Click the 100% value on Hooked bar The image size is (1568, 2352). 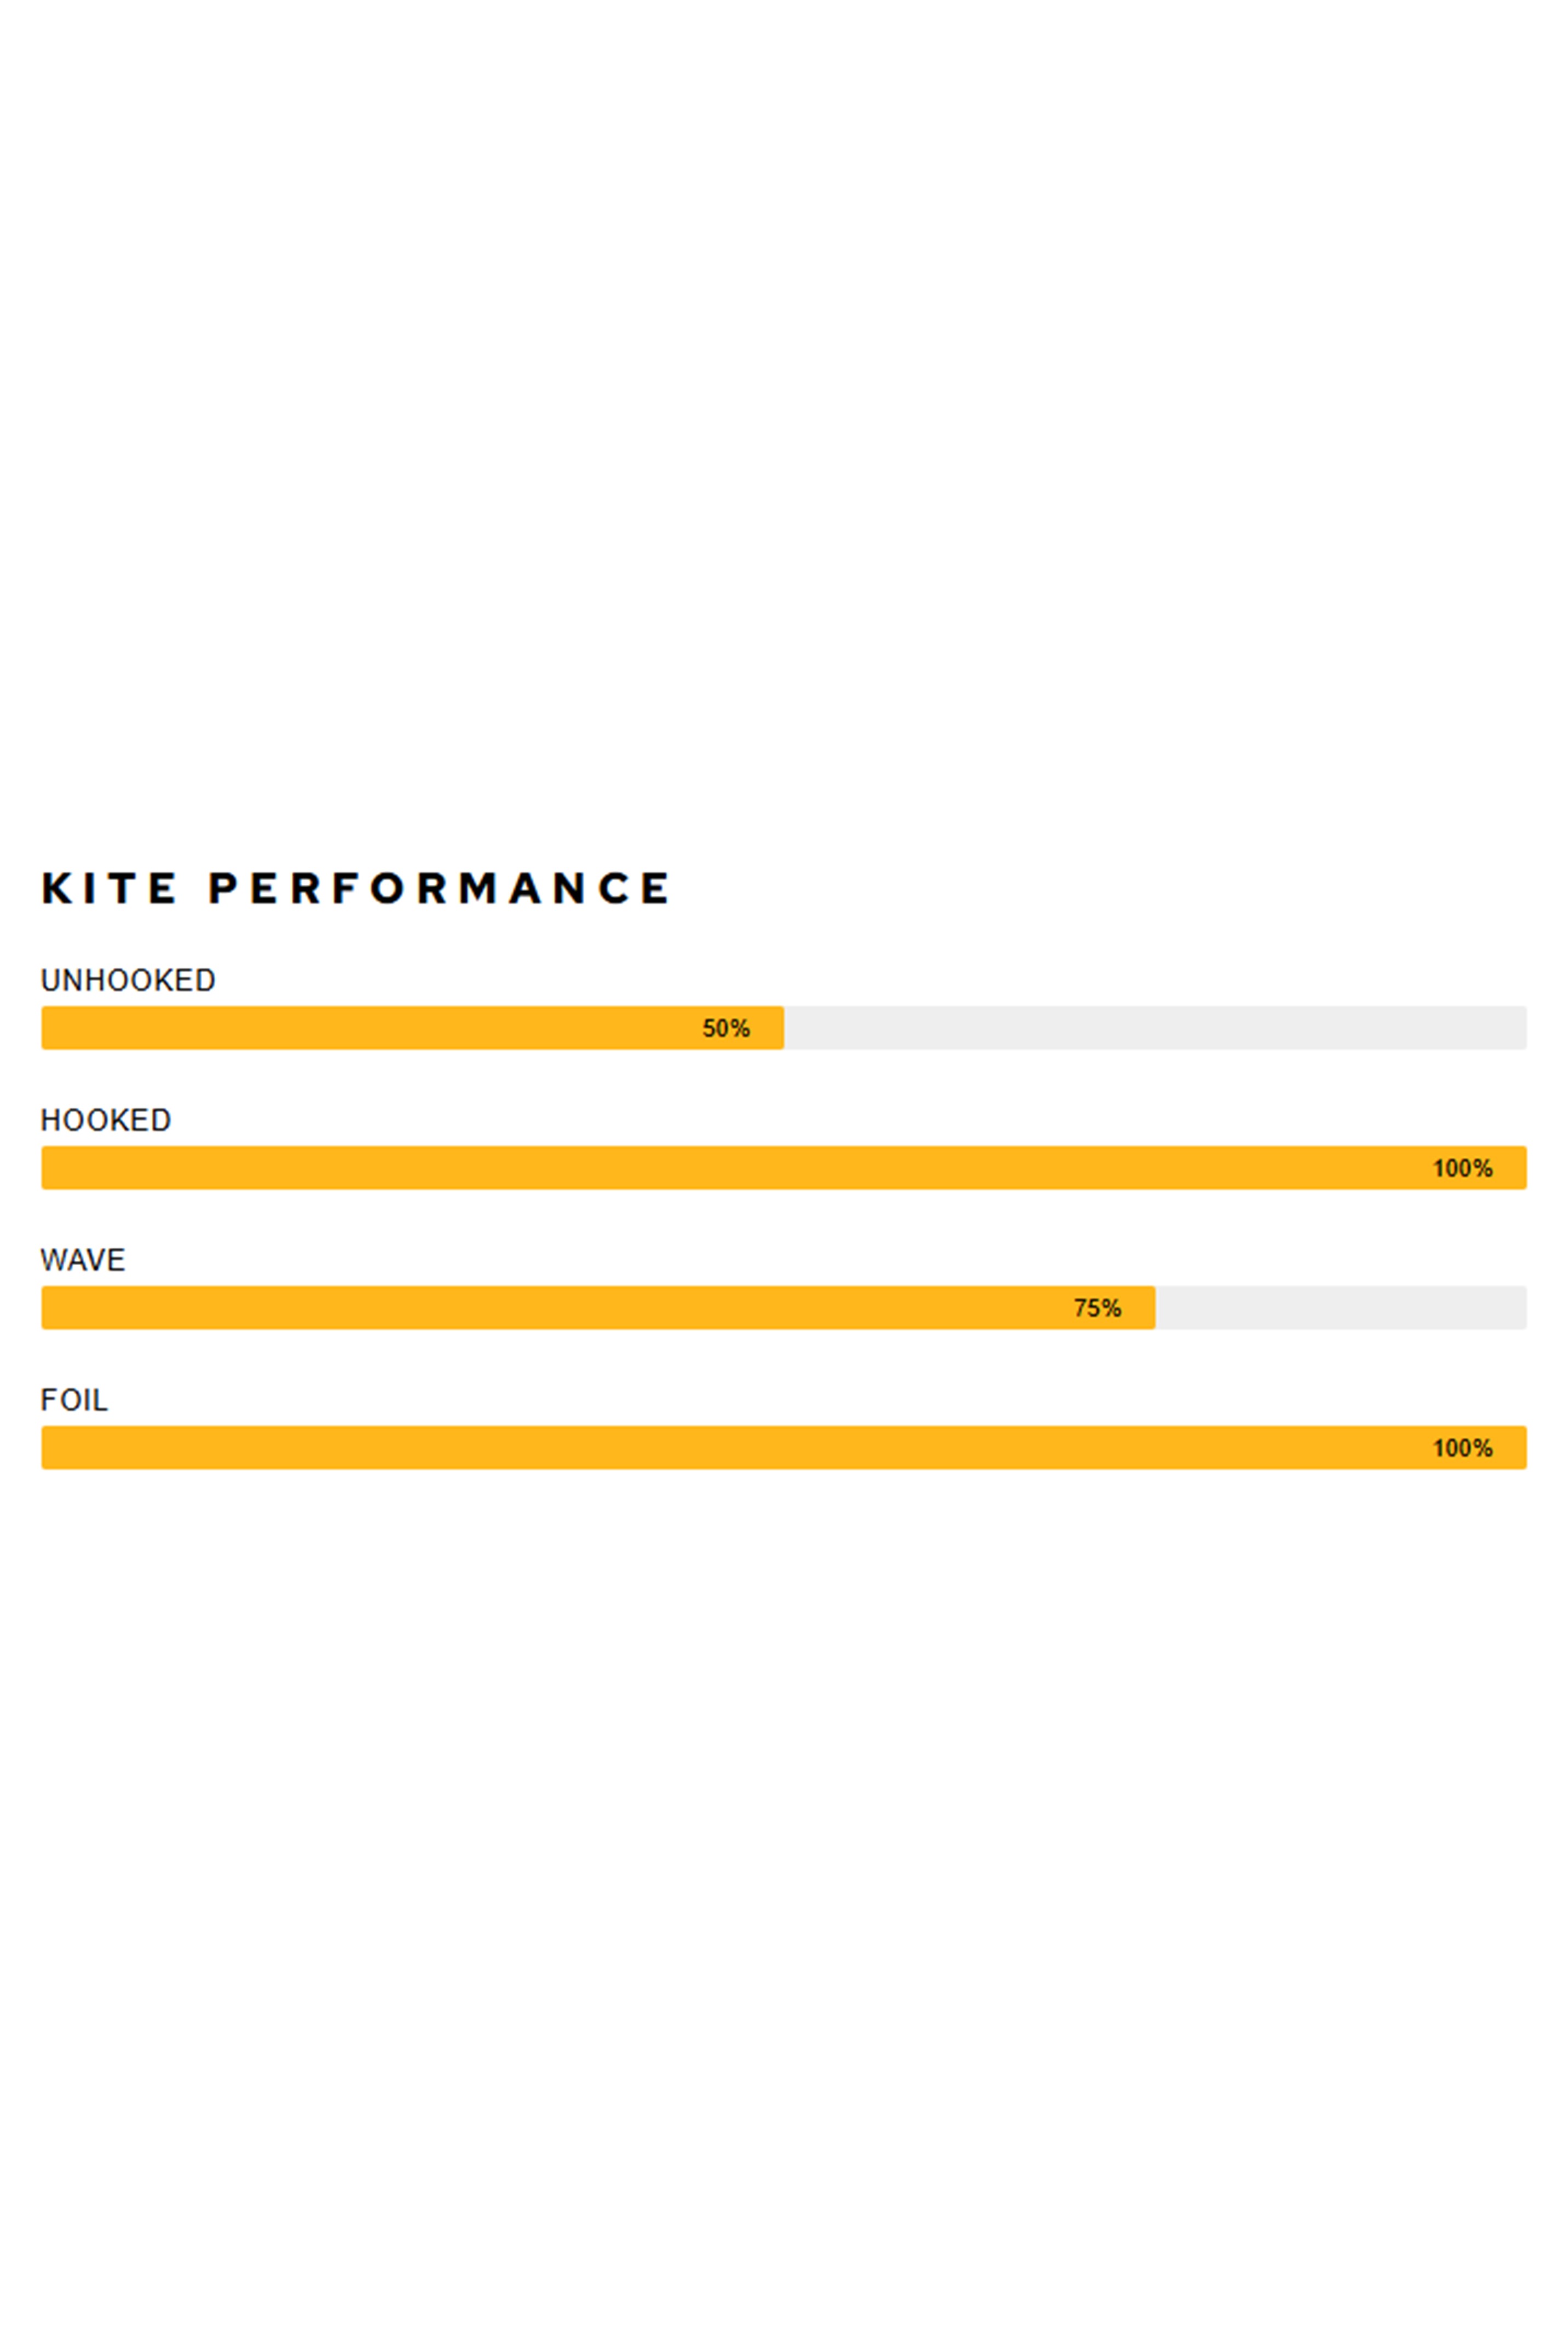tap(1462, 1168)
